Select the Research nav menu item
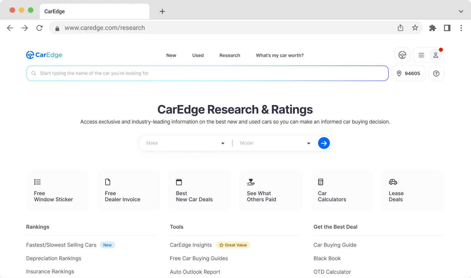The height and width of the screenshot is (278, 471). (x=230, y=55)
